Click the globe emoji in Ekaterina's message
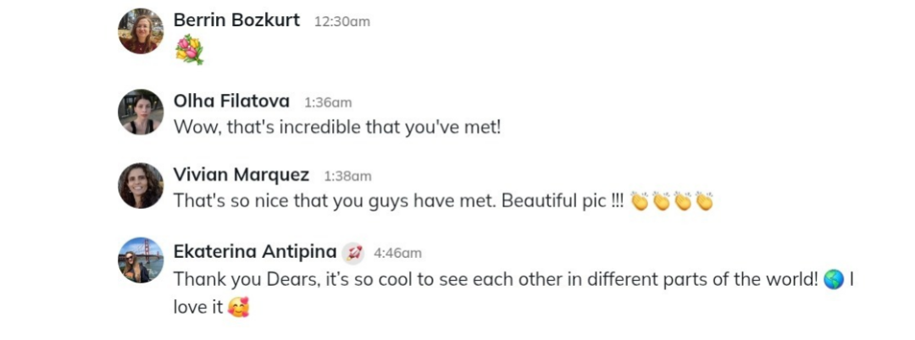The height and width of the screenshot is (340, 915). click(833, 280)
